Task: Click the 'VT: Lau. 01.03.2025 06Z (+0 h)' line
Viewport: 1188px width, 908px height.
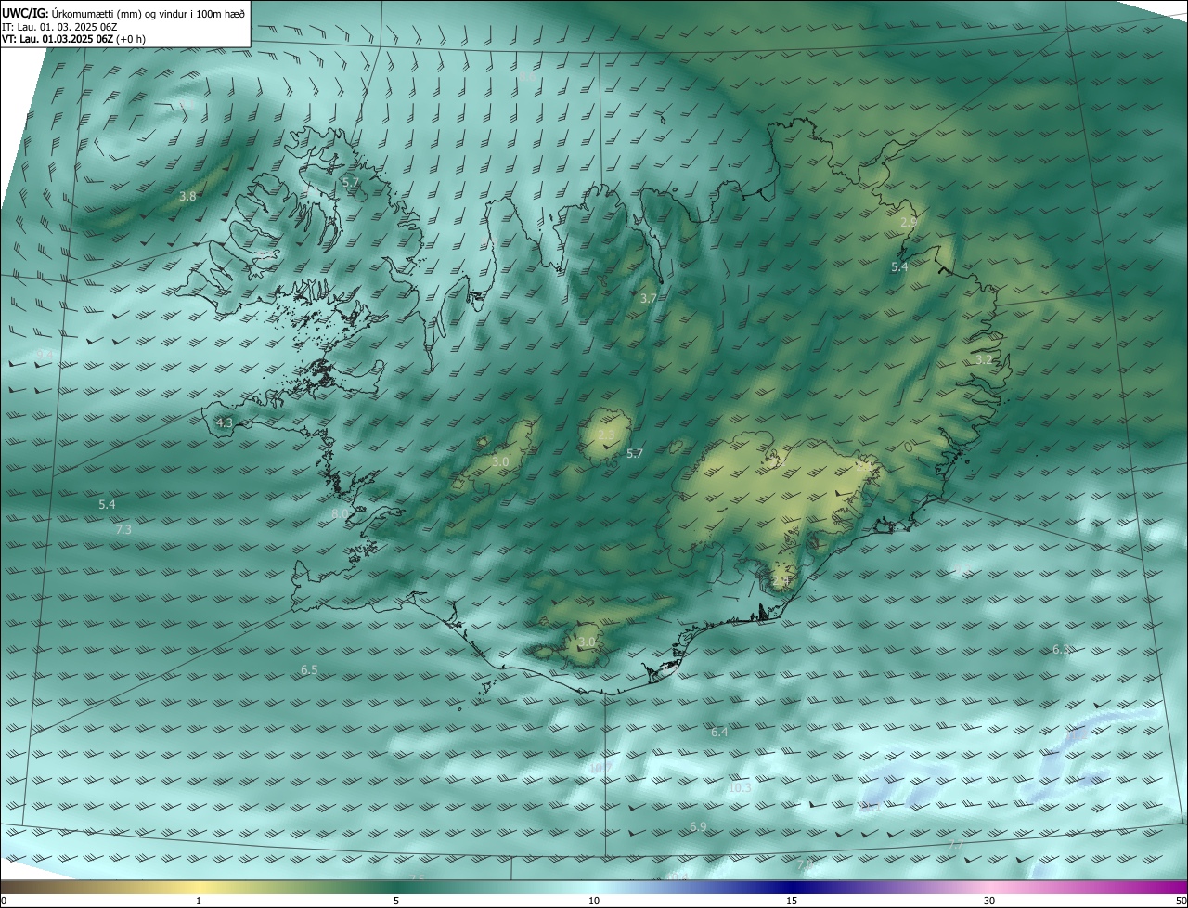Action: pos(73,39)
